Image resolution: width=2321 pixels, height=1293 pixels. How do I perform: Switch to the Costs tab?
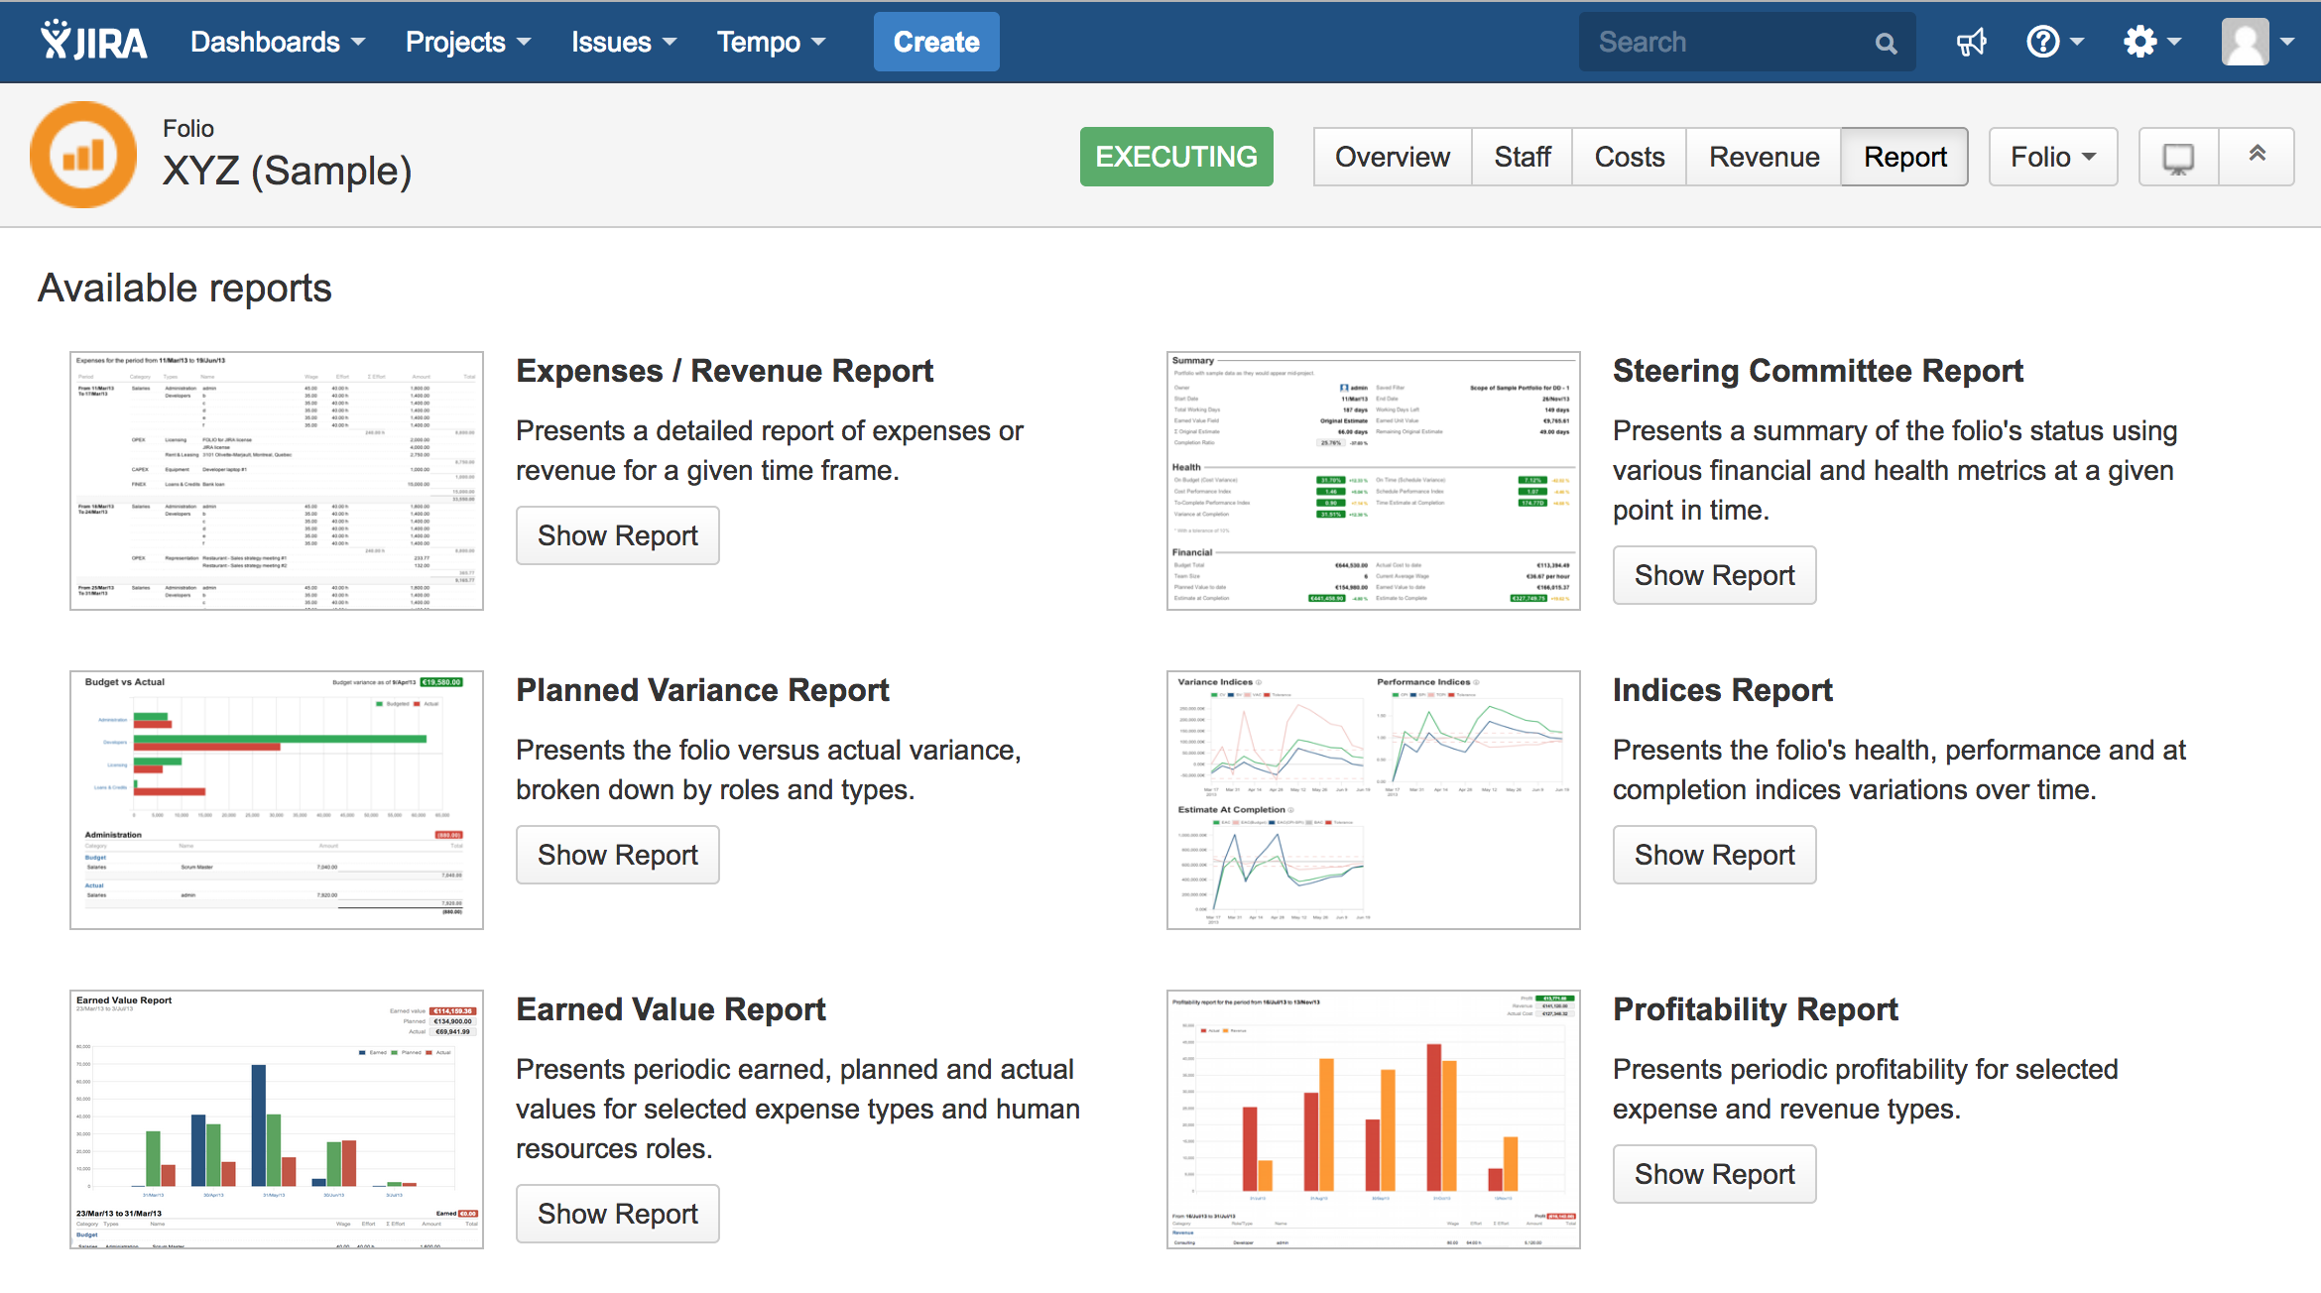(1629, 157)
